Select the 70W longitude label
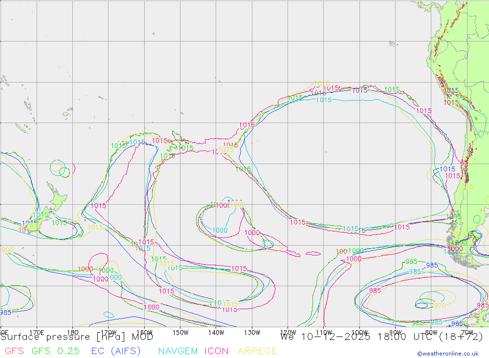The width and height of the screenshot is (489, 358). tap(467, 333)
